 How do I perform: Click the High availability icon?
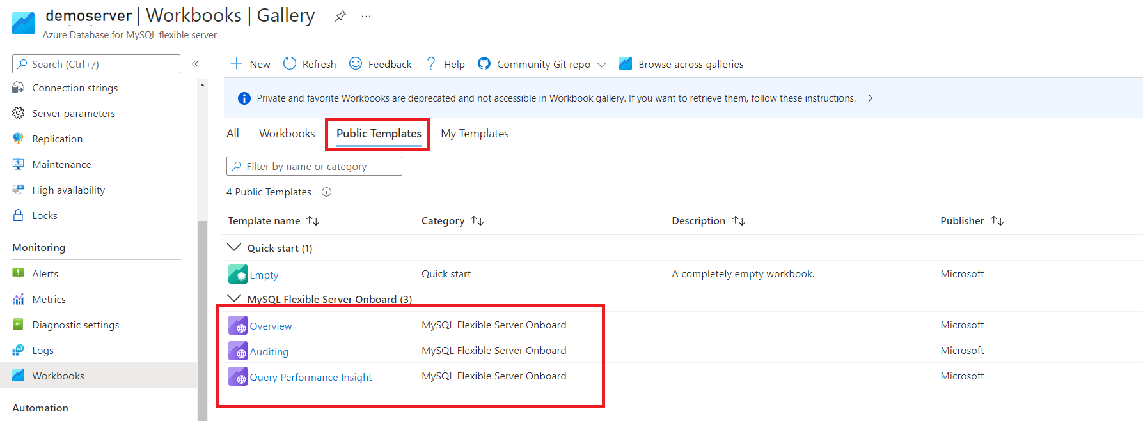point(19,190)
